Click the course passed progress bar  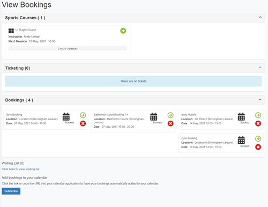[68, 49]
